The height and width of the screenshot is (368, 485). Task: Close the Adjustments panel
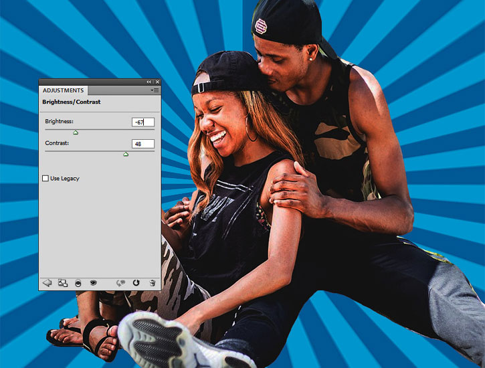pos(157,82)
